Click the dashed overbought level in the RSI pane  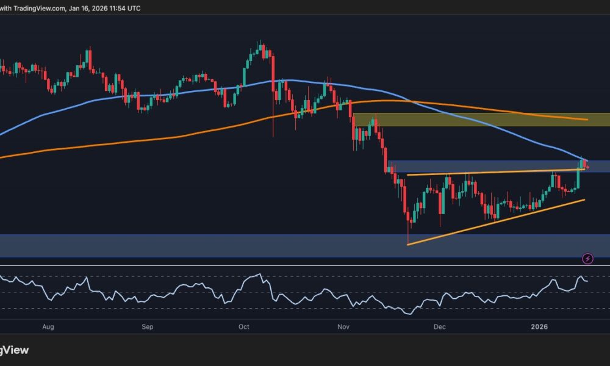click(183, 276)
